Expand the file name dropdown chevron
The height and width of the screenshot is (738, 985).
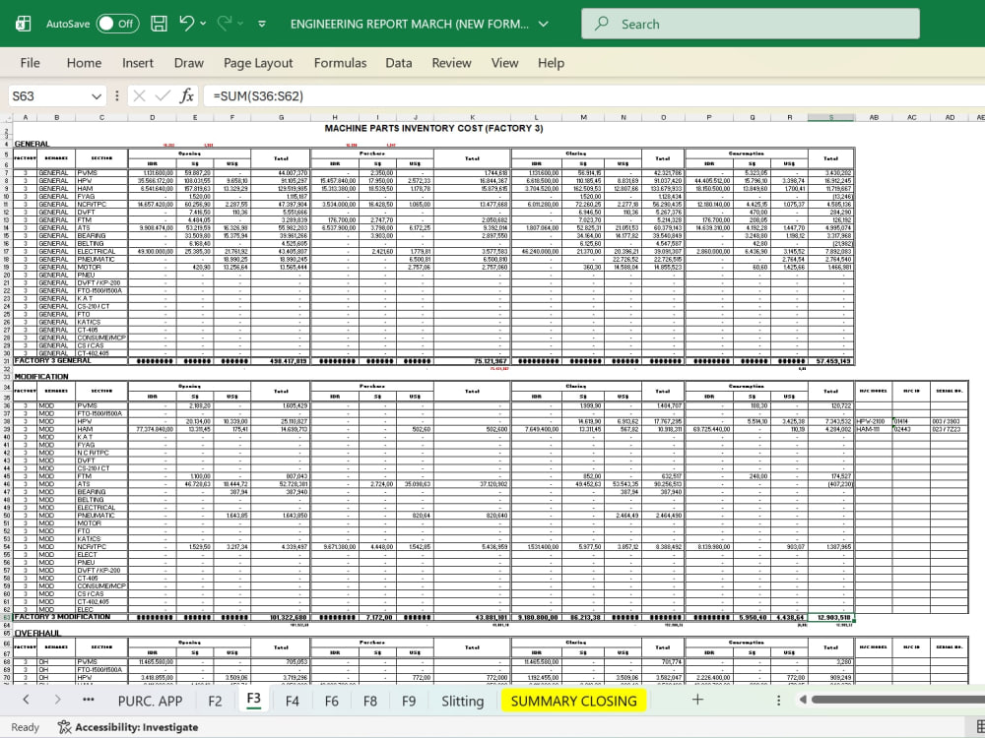point(544,24)
